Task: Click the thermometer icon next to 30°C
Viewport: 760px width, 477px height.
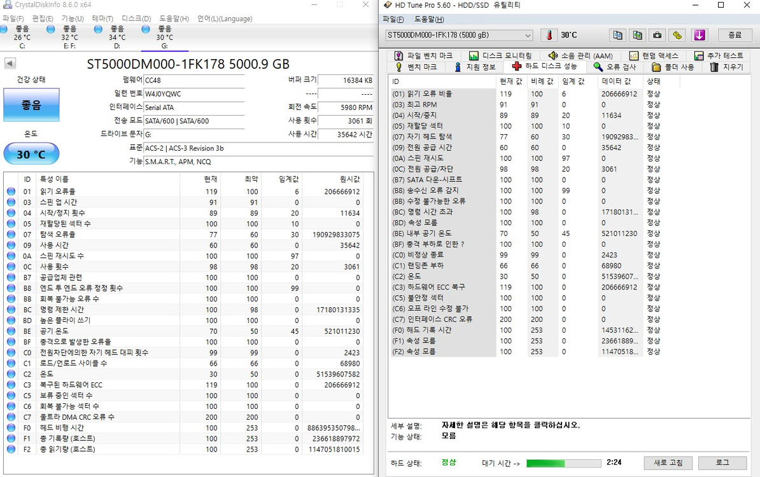Action: click(x=549, y=35)
